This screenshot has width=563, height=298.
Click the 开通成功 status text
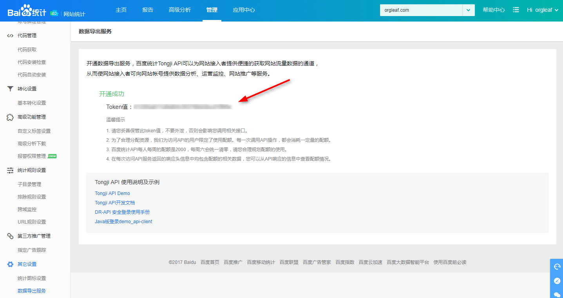(112, 94)
